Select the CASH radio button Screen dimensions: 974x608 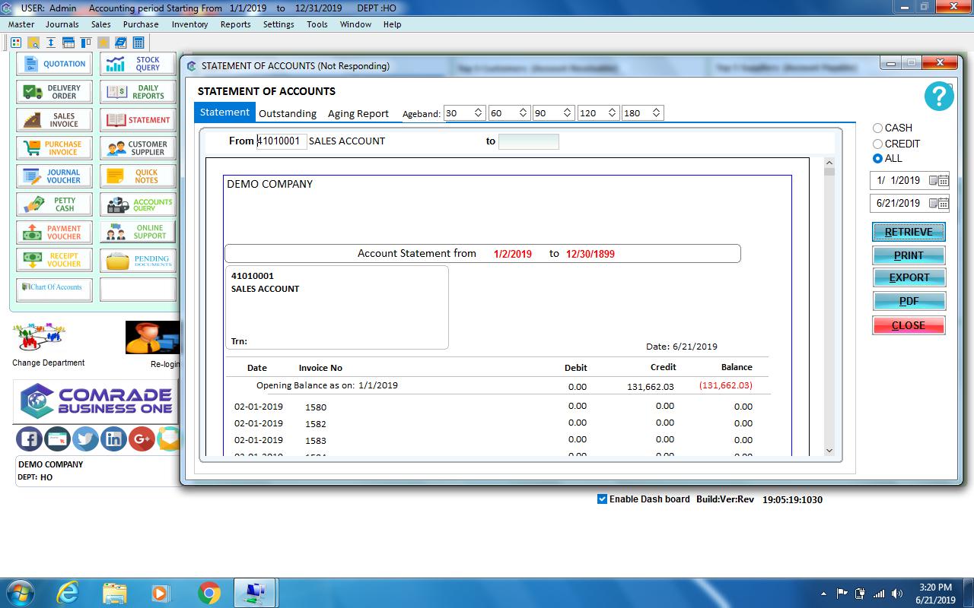(877, 128)
